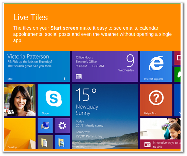Open the Desktop tile
This screenshot has width=187, height=156.
20,134
